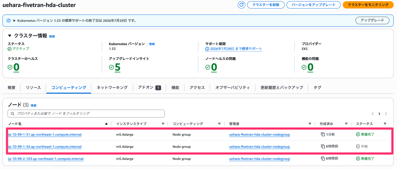Copy creation time of node ip-10-99-2-103
The width and height of the screenshot is (397, 169).
pyautogui.click(x=323, y=158)
